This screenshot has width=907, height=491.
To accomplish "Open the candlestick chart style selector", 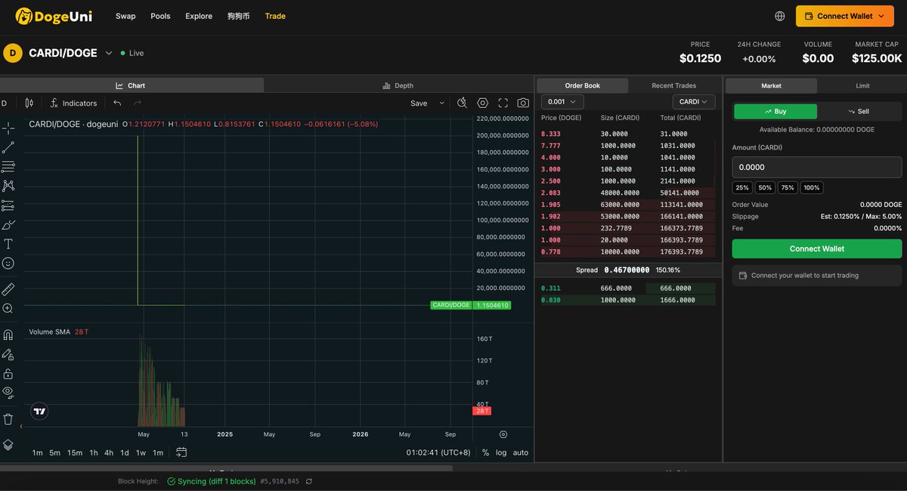I will [x=29, y=103].
